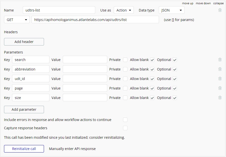The width and height of the screenshot is (226, 157).
Task: Open the GET method dropdown
Action: coord(17,19)
